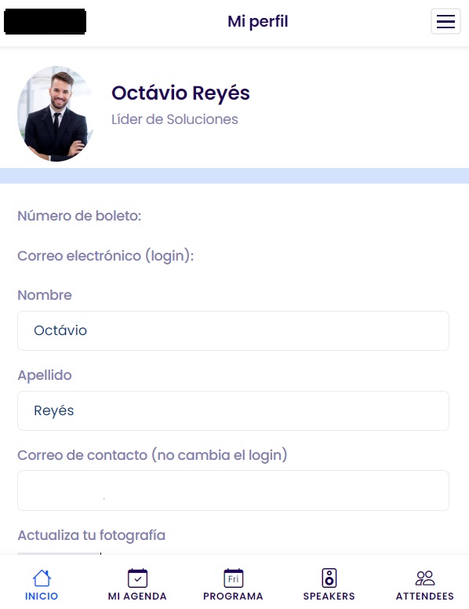Tap the Inicio house icon
This screenshot has height=609, width=469.
42,578
